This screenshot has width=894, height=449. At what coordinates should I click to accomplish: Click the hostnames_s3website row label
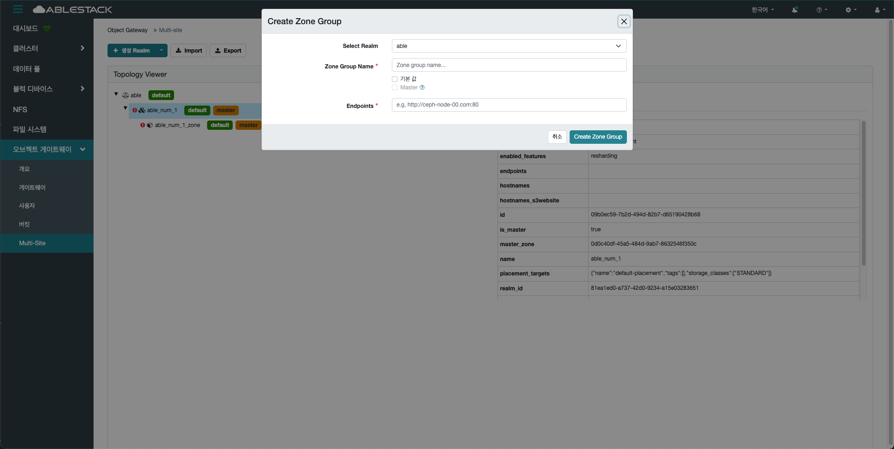tap(530, 201)
